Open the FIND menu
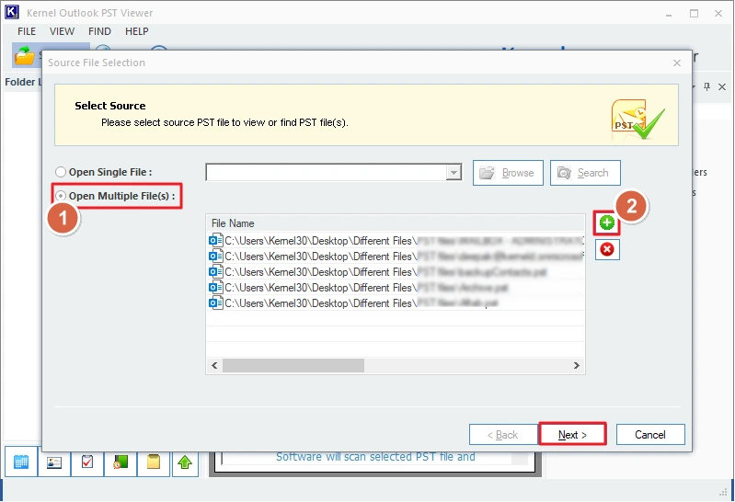The width and height of the screenshot is (735, 502). [x=99, y=31]
